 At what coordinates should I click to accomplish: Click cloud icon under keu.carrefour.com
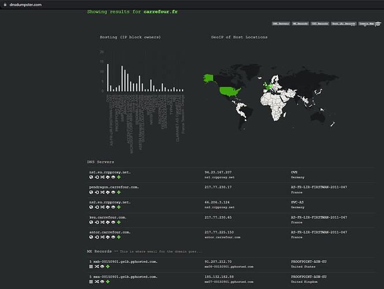pyautogui.click(x=108, y=223)
